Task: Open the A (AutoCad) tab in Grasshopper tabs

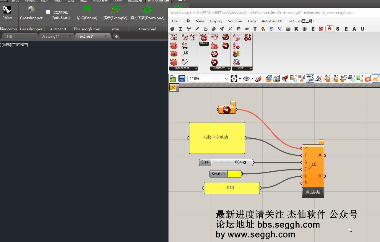Action: tap(329, 29)
